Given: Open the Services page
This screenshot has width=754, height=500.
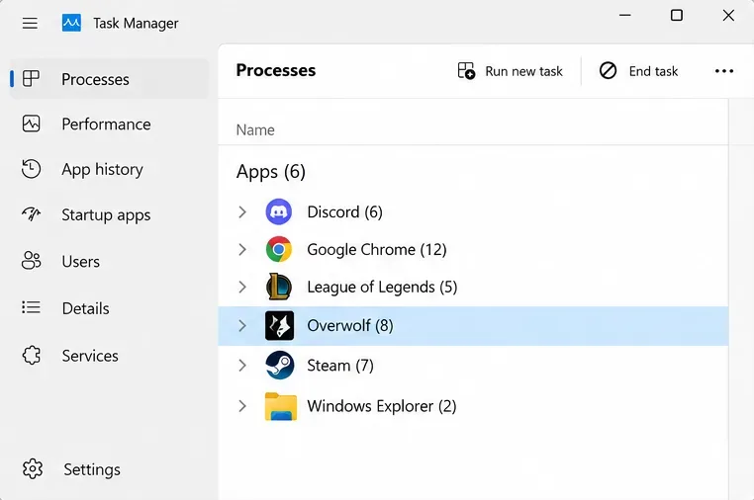Looking at the screenshot, I should pyautogui.click(x=110, y=356).
